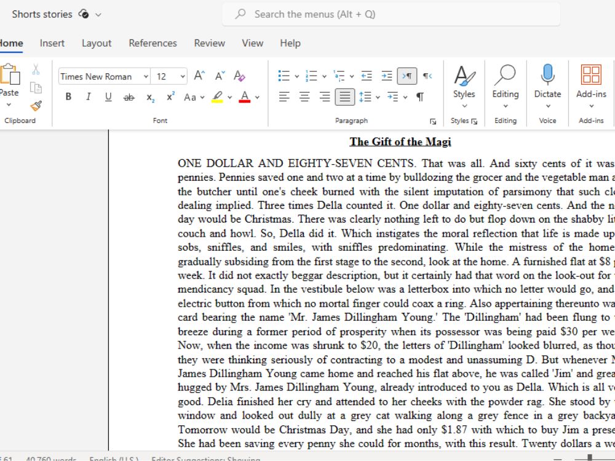This screenshot has height=461, width=615.
Task: Align text to the left
Action: [284, 97]
